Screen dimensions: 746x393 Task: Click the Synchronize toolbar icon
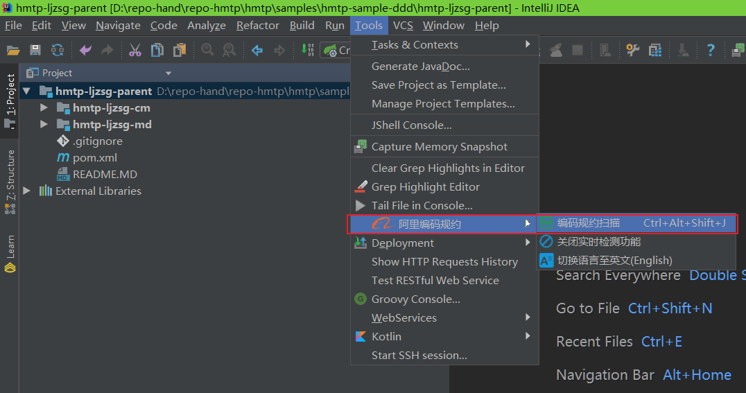pyautogui.click(x=58, y=50)
